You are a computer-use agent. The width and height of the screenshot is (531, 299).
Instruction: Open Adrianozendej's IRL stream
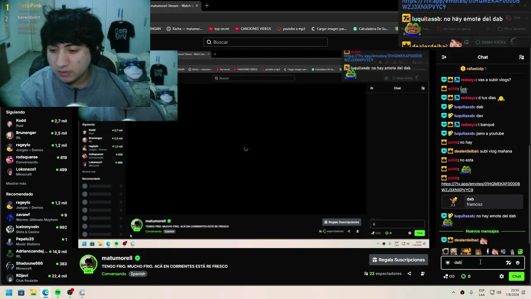coord(37,253)
